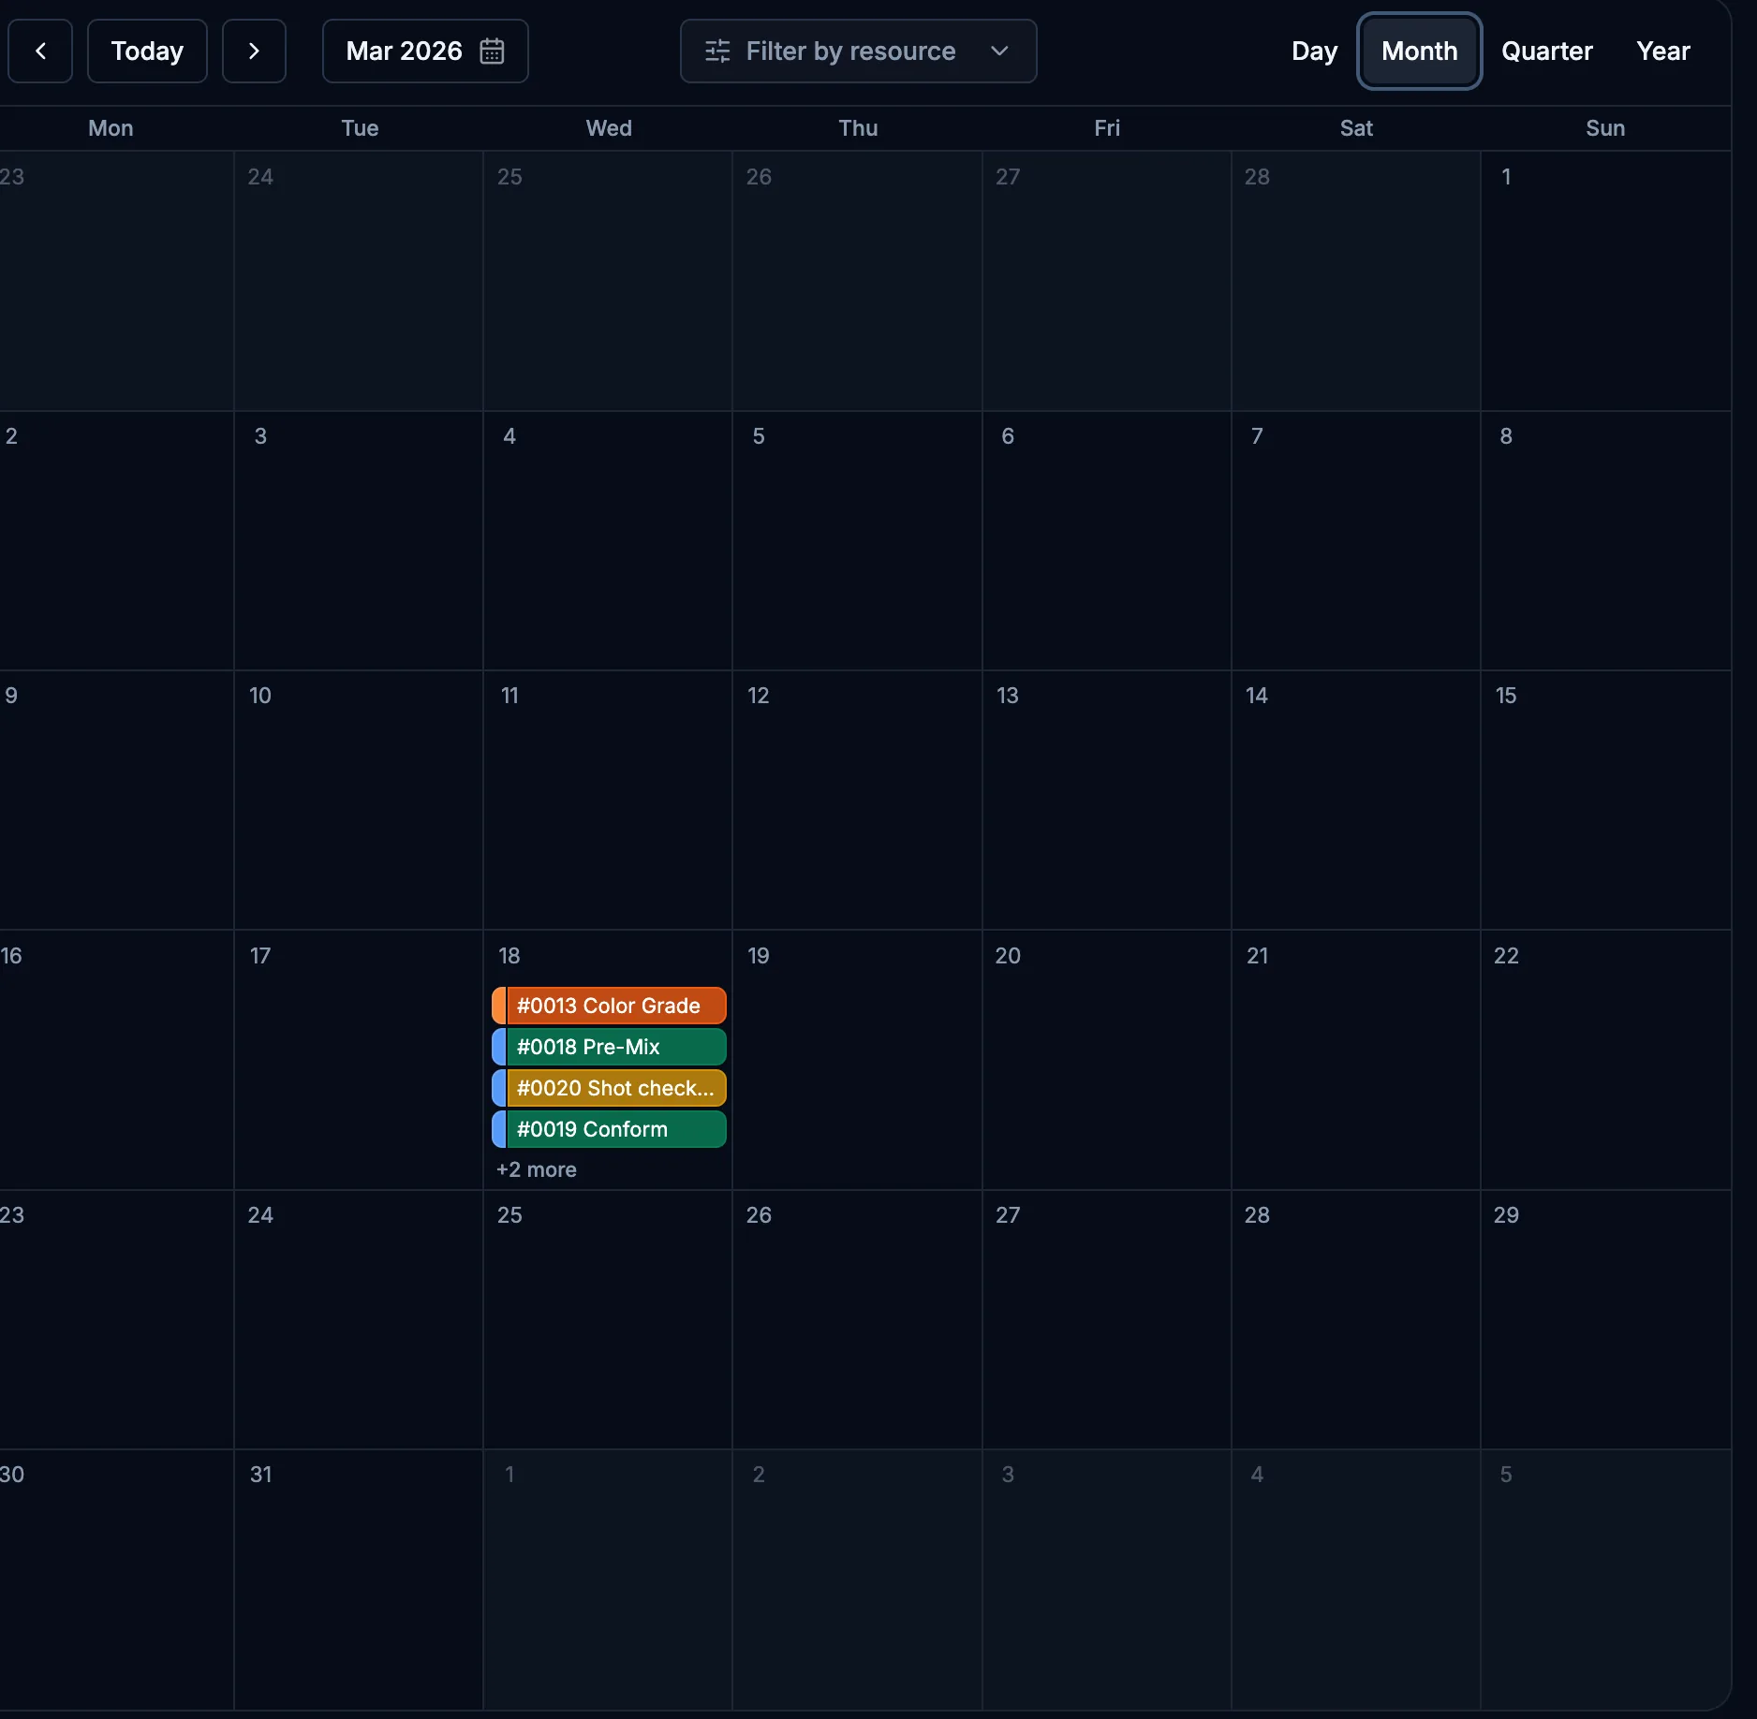Open the Filter by resource dropdown

[x=858, y=51]
